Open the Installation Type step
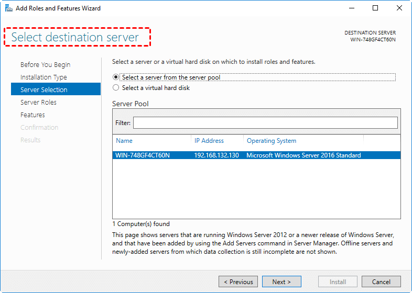The height and width of the screenshot is (293, 412). (44, 77)
